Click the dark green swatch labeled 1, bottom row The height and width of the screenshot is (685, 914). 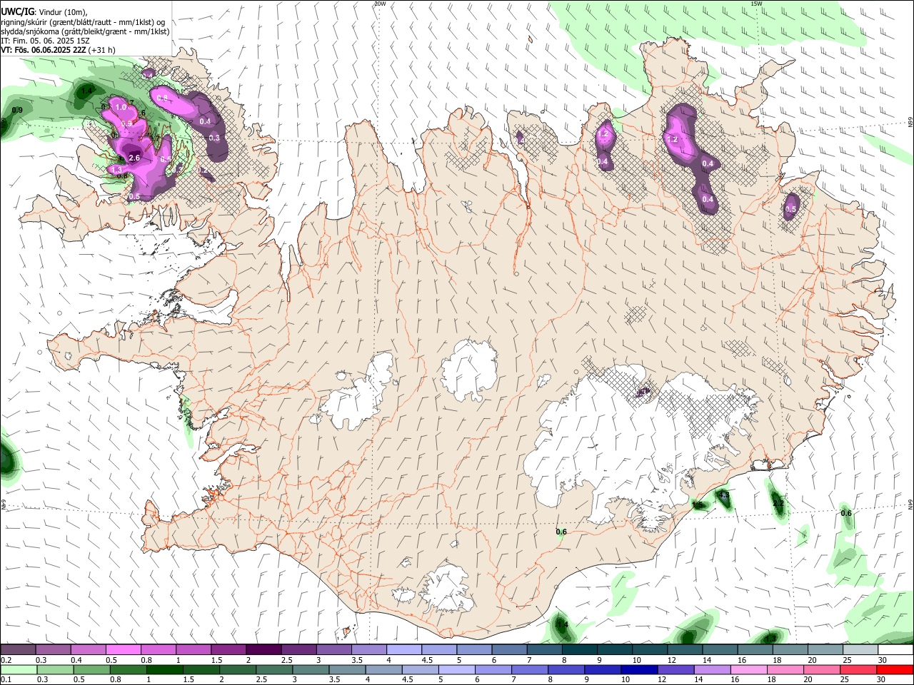click(x=164, y=670)
